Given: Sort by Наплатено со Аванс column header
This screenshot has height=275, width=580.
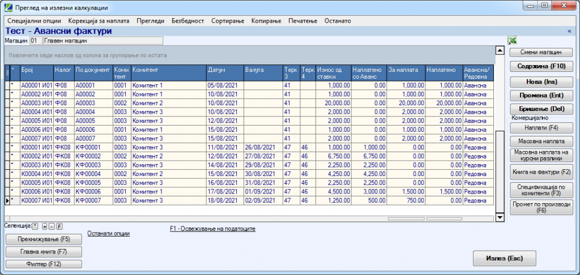Looking at the screenshot, I should tap(368, 73).
